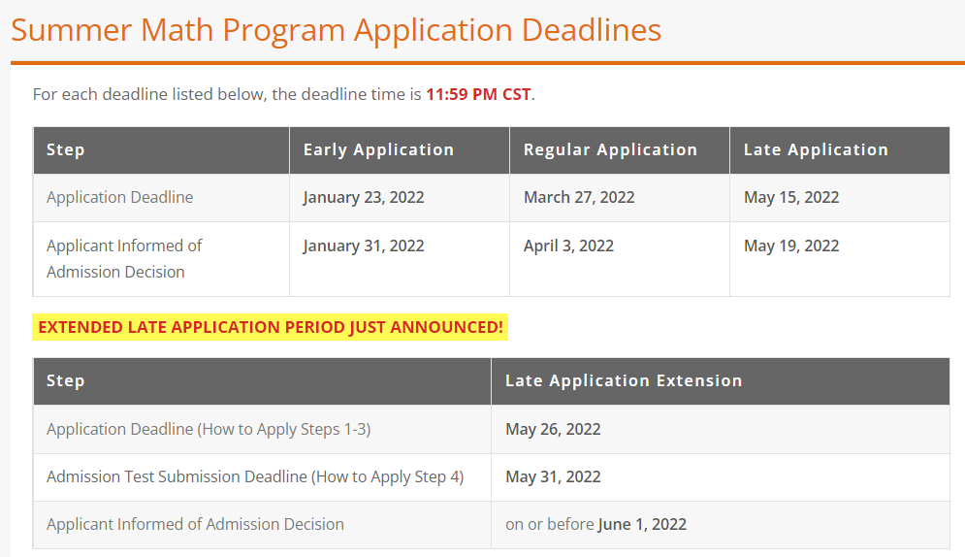Click the Summer Math Program Application Deadlines heading
This screenshot has width=965, height=557.
point(336,30)
